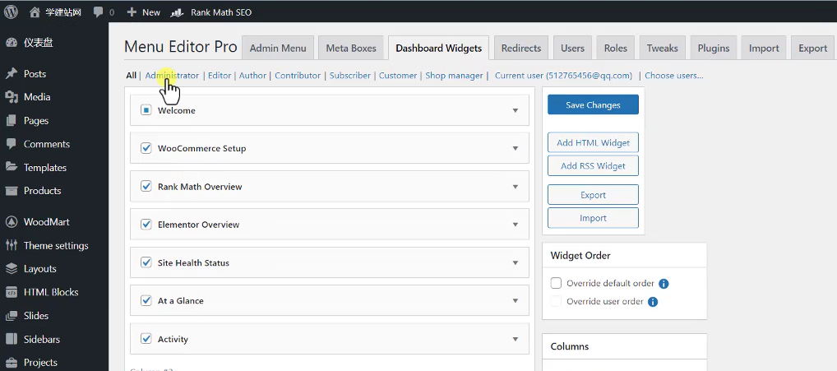Expand the Site Health Status arrow
Viewport: 837px width, 371px height.
click(x=516, y=262)
